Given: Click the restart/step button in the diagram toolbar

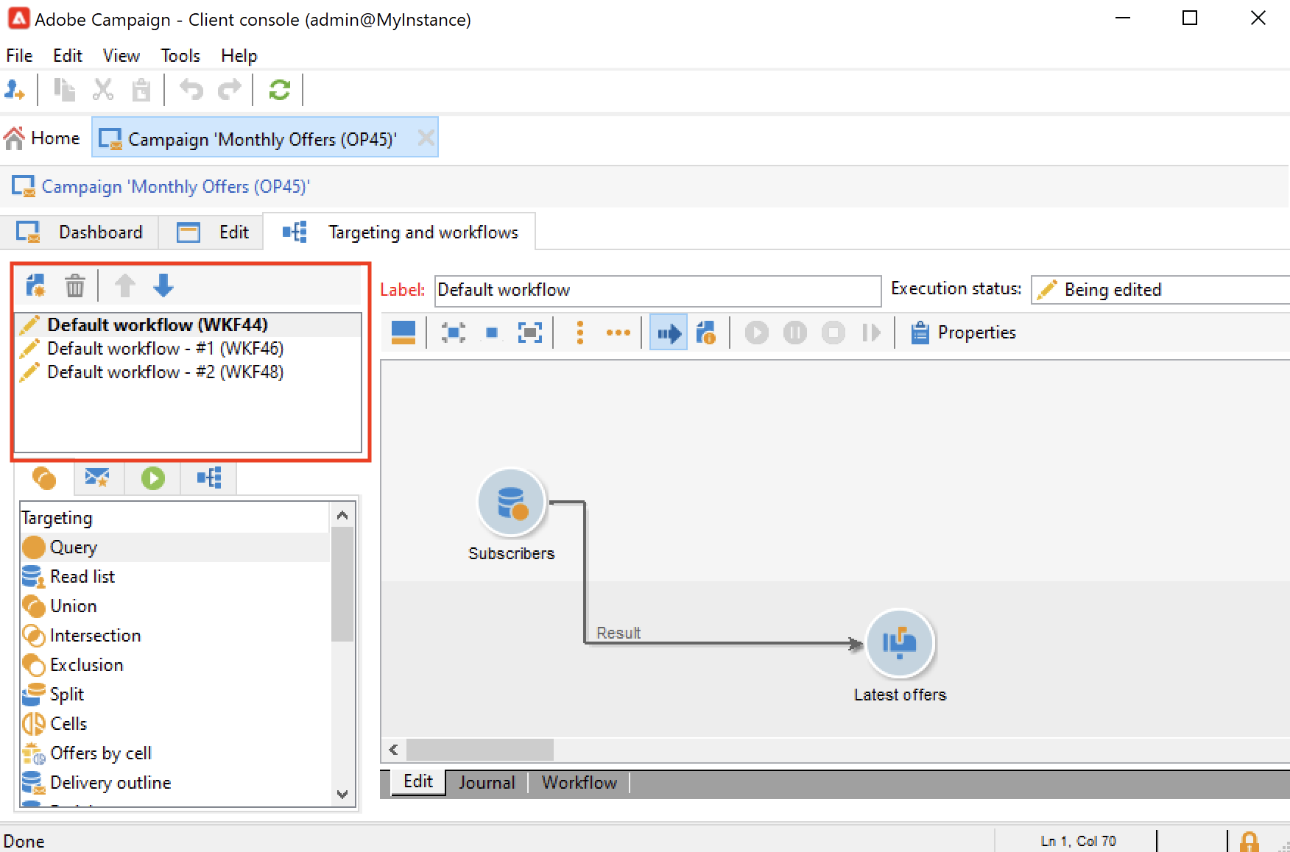Looking at the screenshot, I should 871,333.
